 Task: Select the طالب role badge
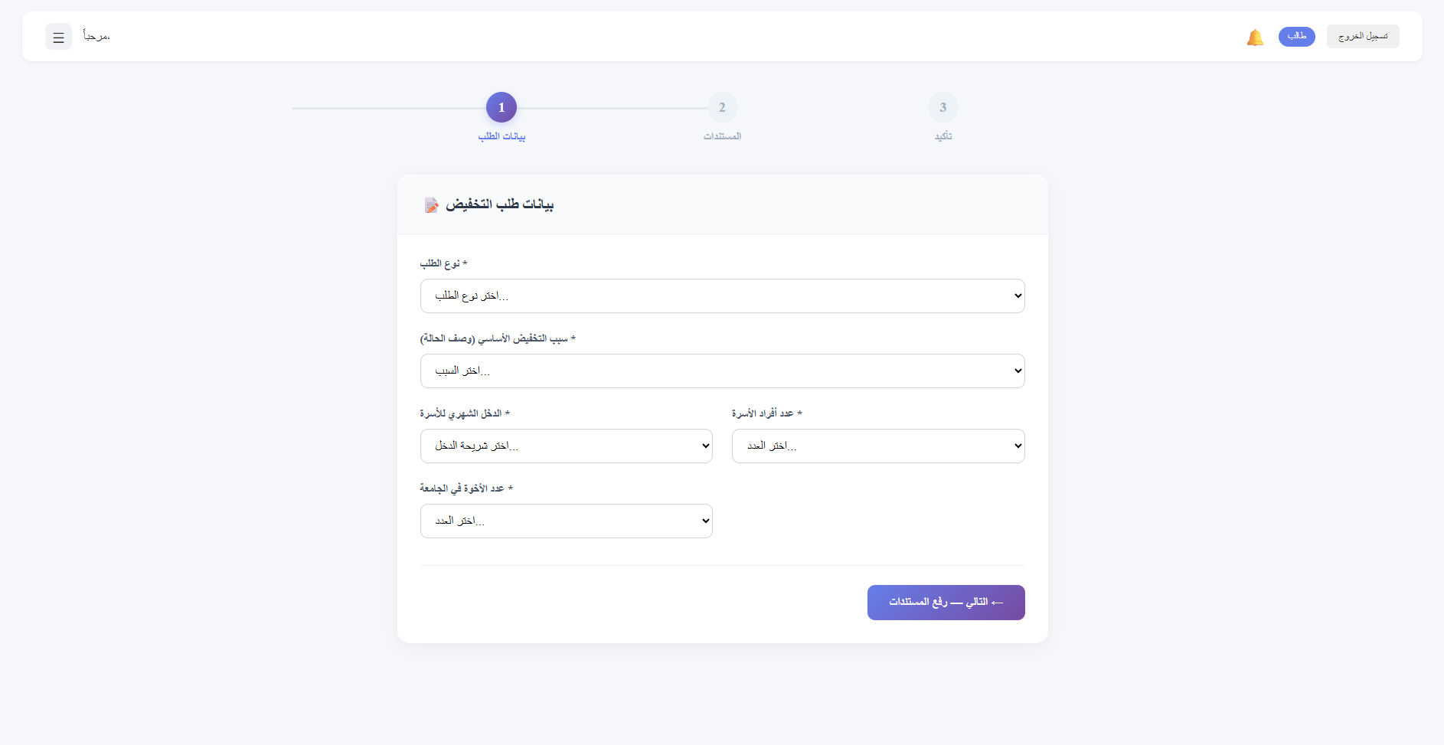(1296, 36)
